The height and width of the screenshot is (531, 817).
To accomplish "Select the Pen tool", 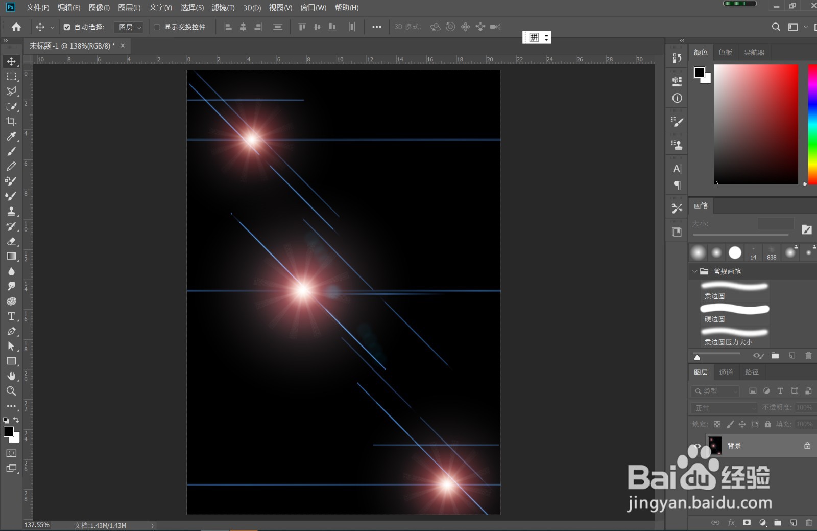I will (11, 331).
